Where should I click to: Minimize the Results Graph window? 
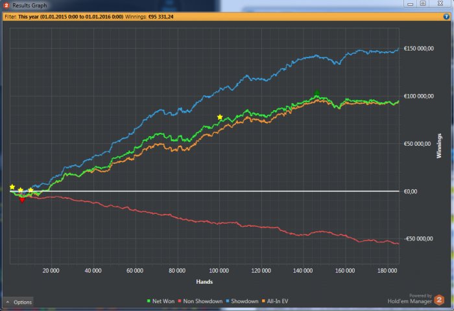[x=410, y=4]
